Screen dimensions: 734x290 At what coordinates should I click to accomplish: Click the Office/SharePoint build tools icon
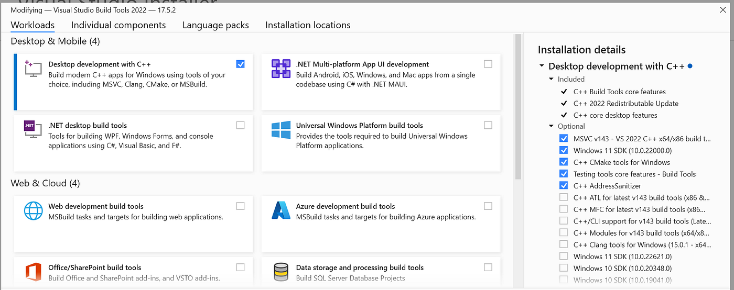tap(33, 272)
